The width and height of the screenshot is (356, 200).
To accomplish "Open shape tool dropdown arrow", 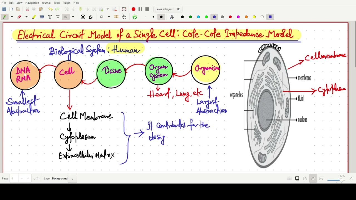I will pyautogui.click(x=73, y=17).
